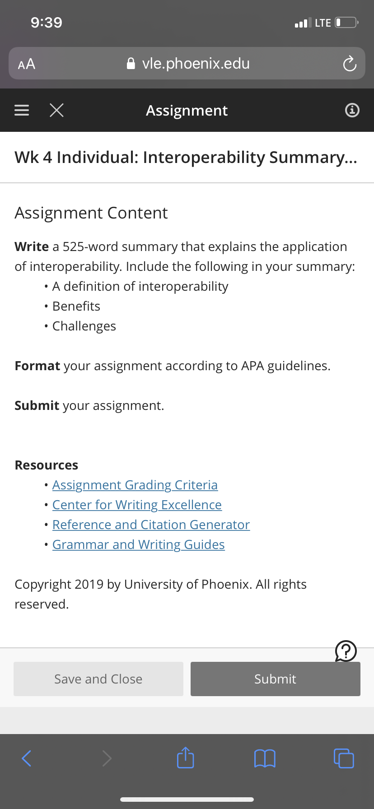Open Safari bookmarks
Viewport: 374px width, 809px height.
(265, 758)
